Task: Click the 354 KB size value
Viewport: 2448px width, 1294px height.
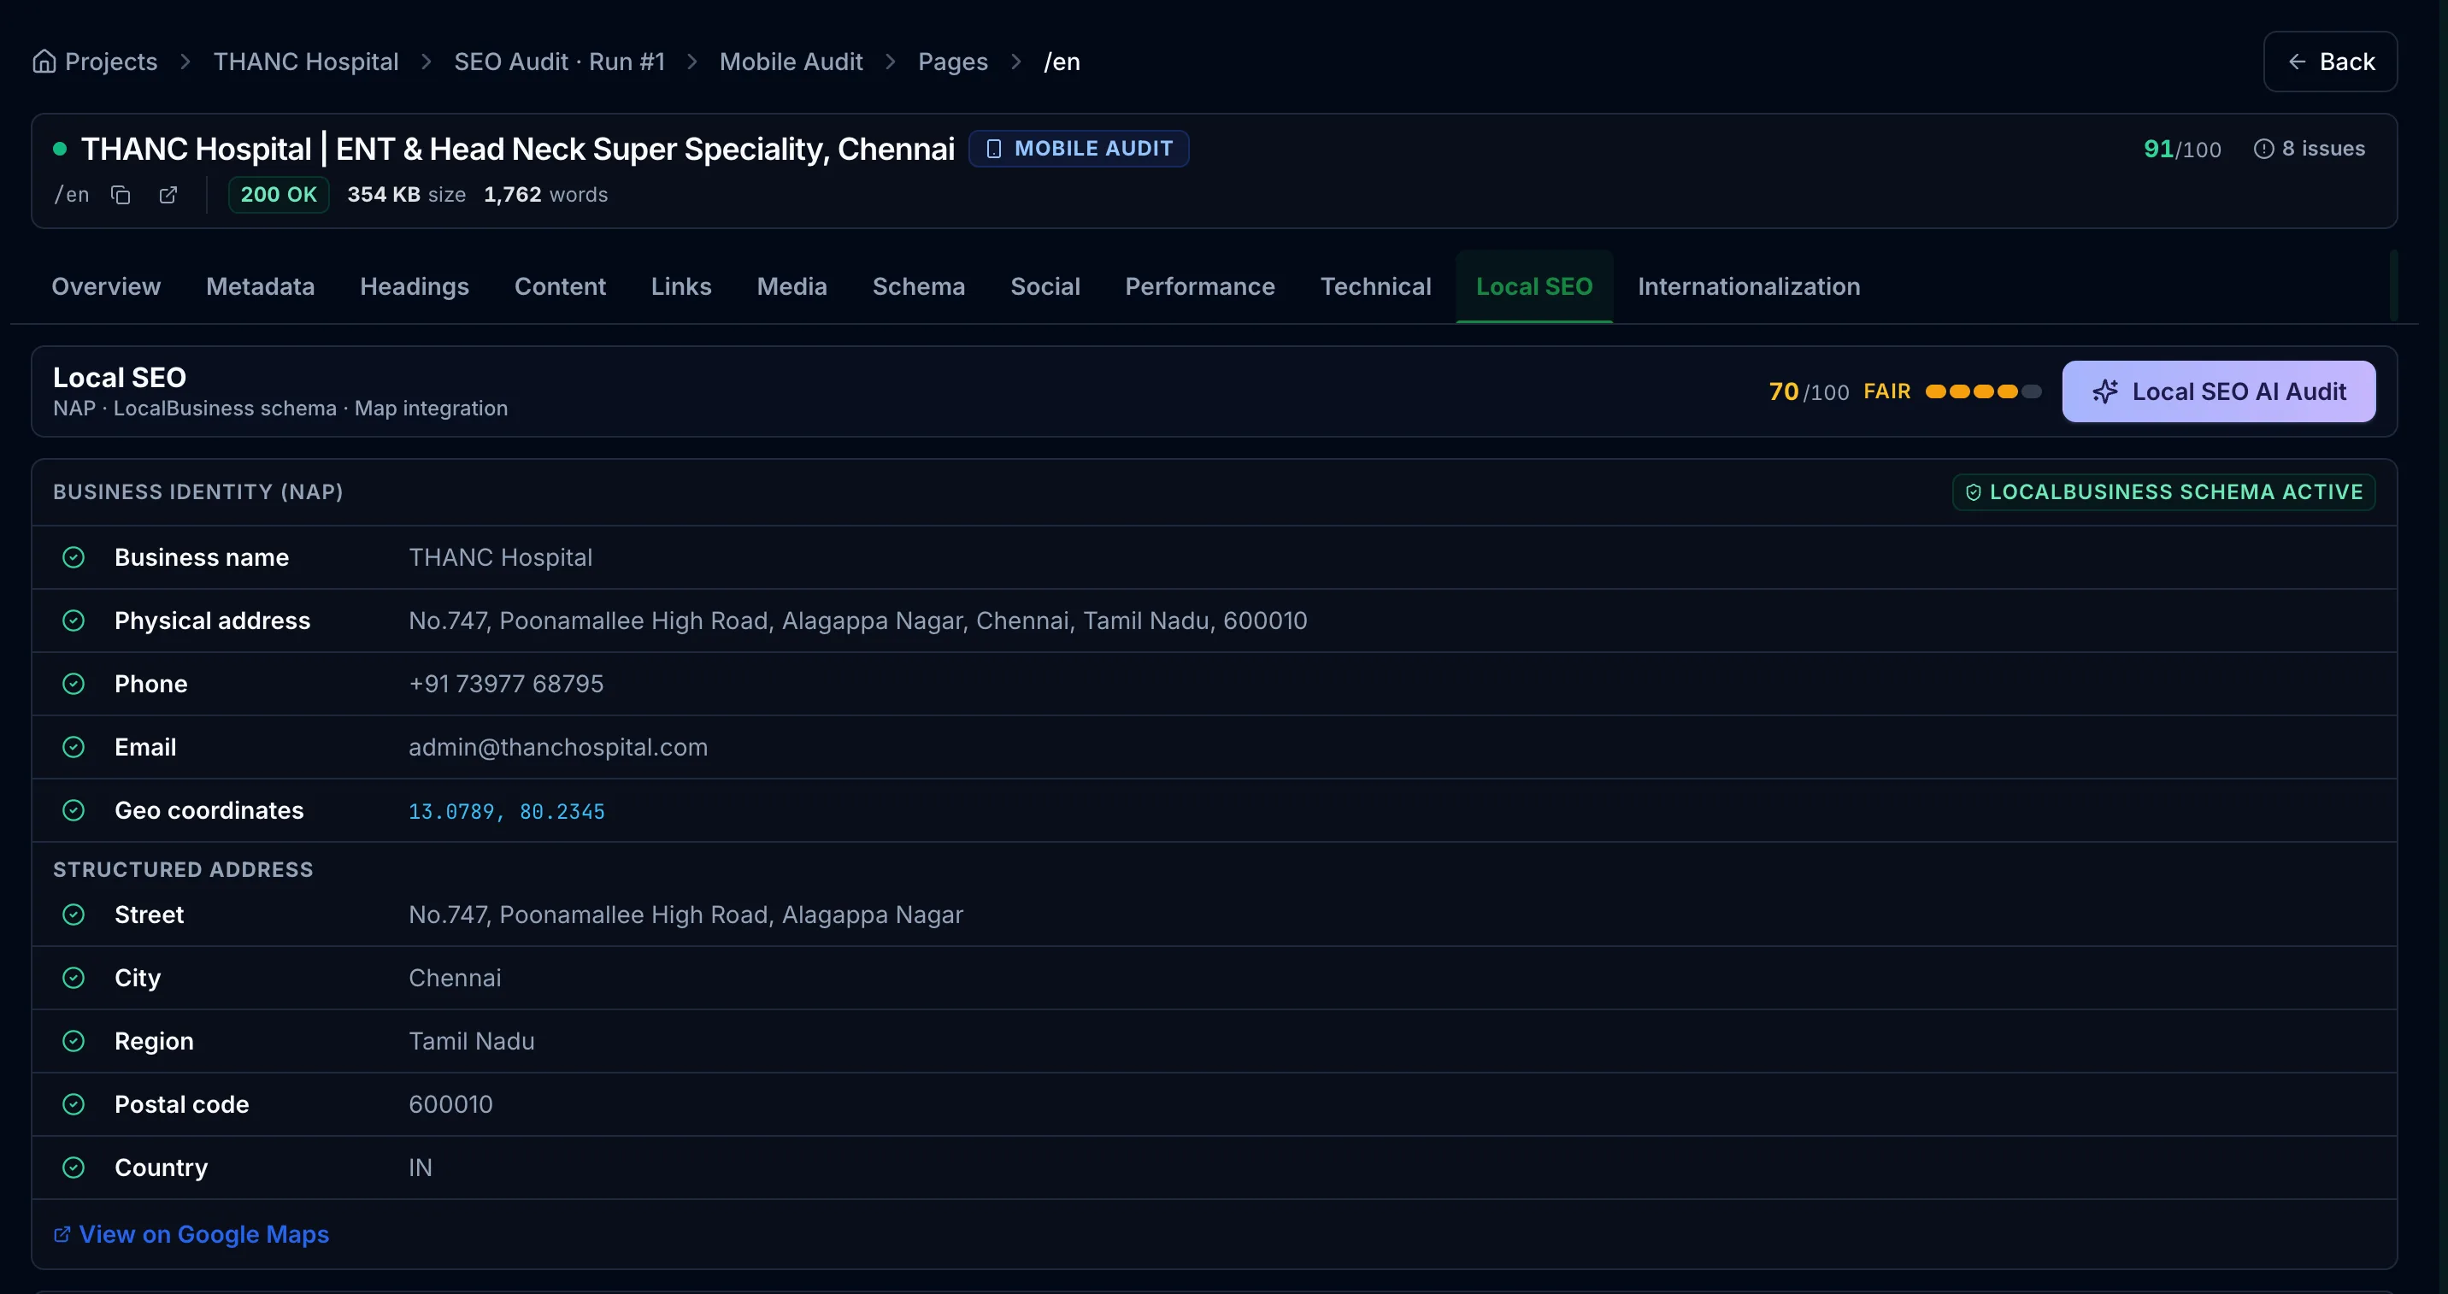Action: tap(407, 195)
